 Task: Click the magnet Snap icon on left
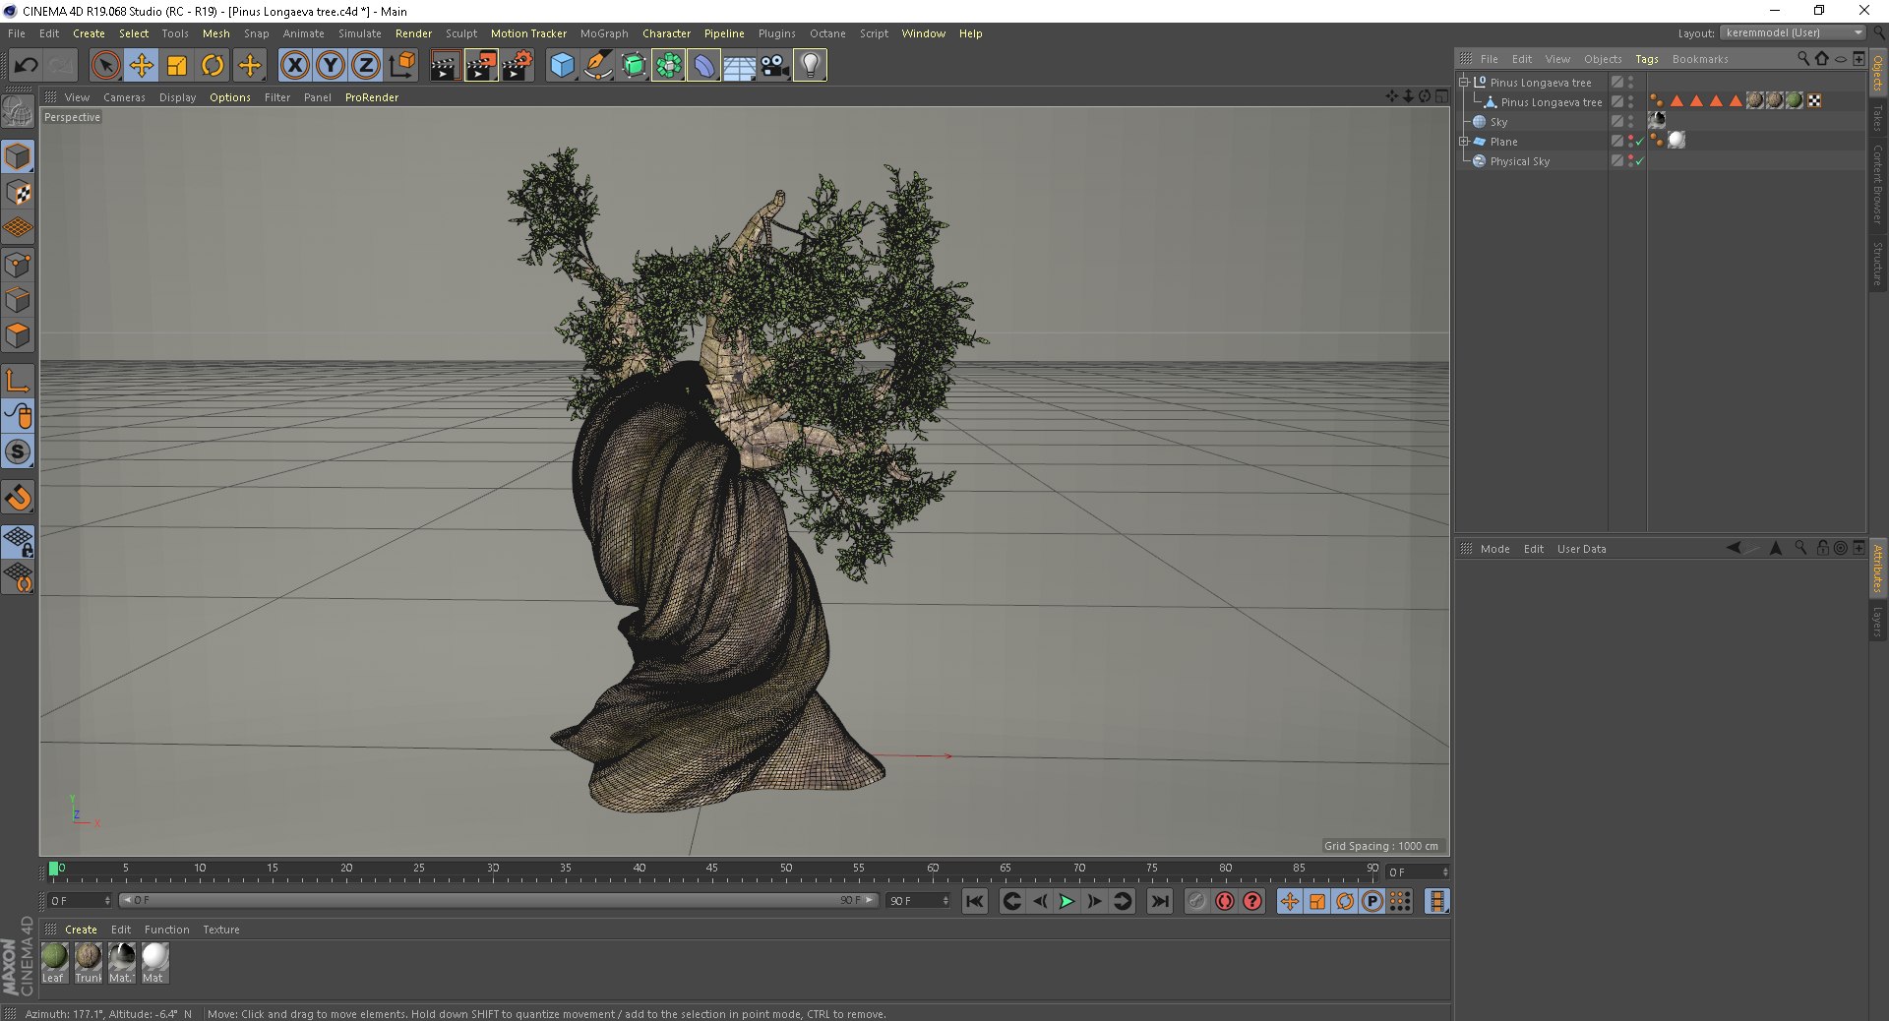coord(18,498)
